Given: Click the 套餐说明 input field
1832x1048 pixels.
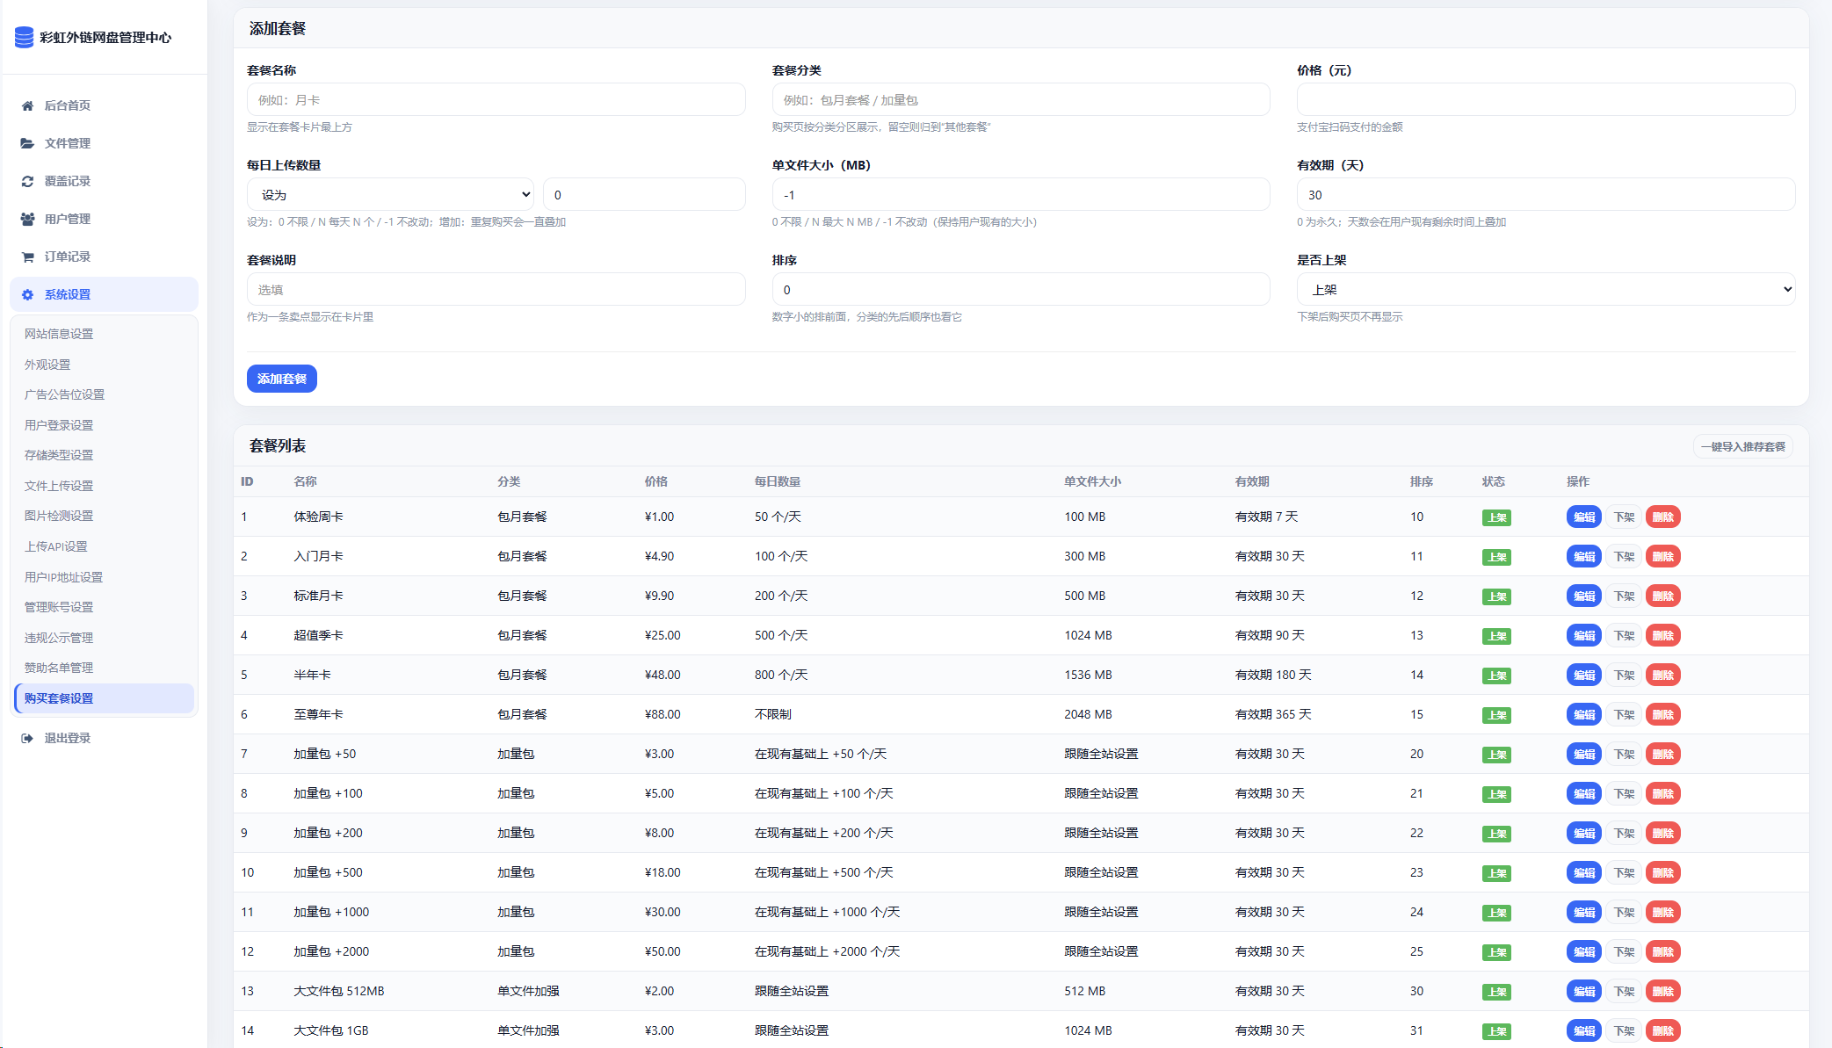Looking at the screenshot, I should [496, 289].
